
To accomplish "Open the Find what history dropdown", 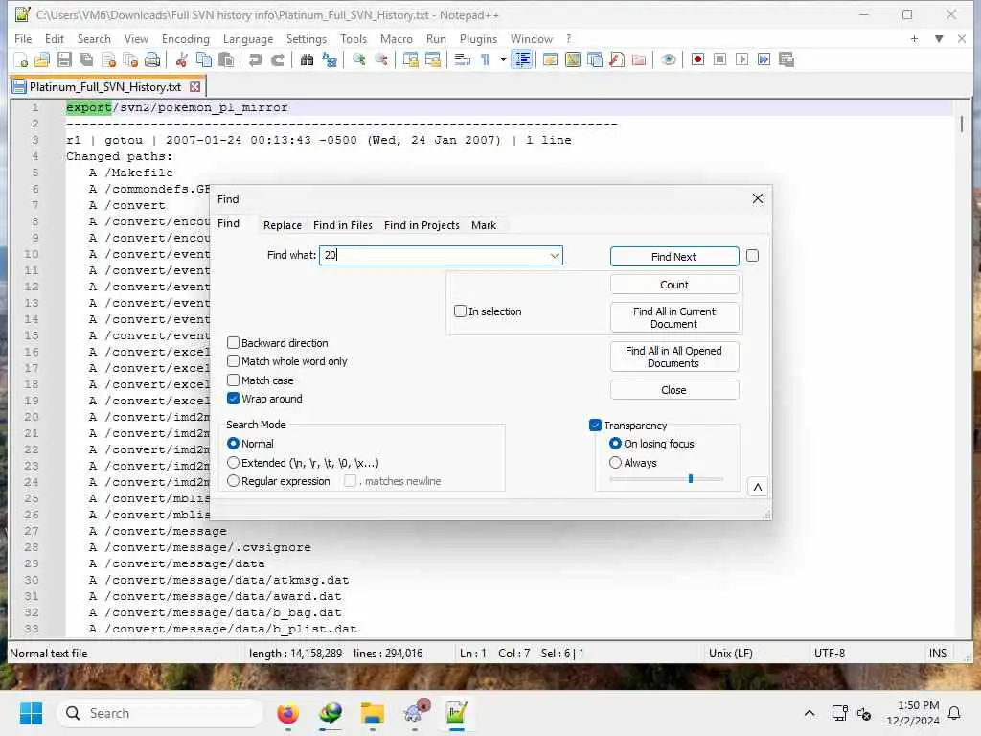I will pyautogui.click(x=555, y=255).
